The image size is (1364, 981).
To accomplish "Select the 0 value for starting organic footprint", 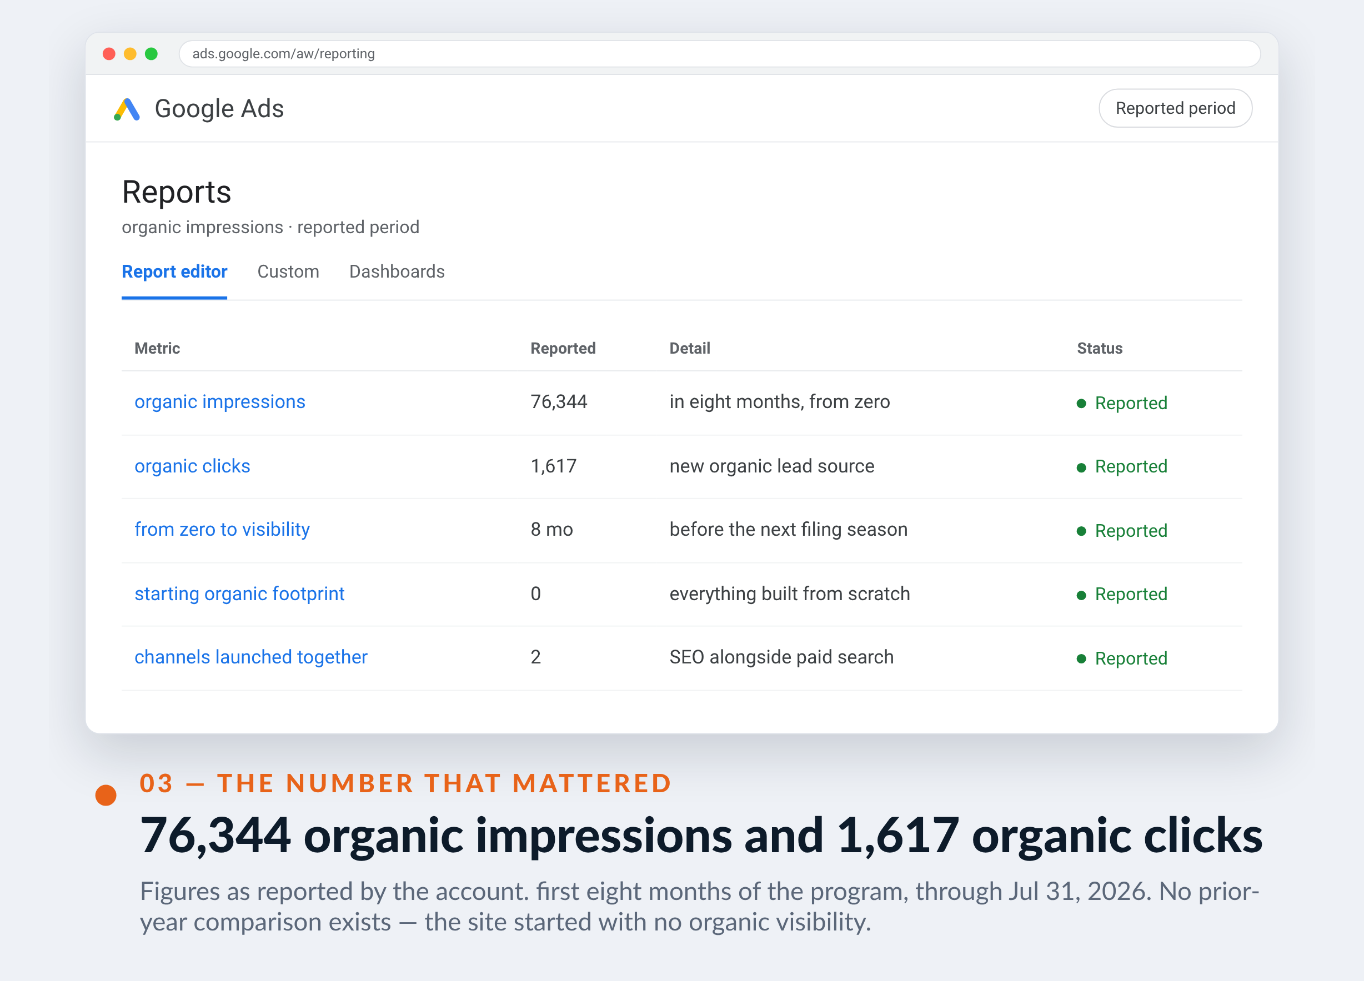I will [x=535, y=594].
